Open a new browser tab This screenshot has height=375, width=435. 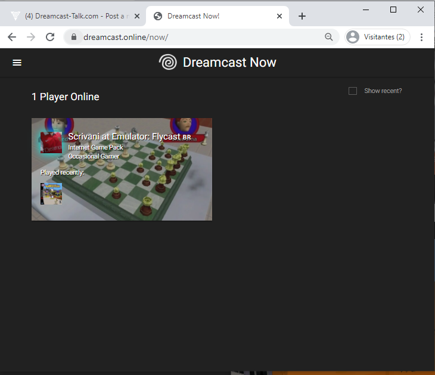pyautogui.click(x=302, y=16)
